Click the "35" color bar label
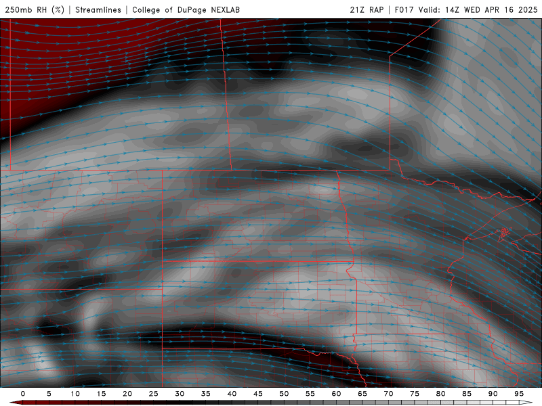Image resolution: width=542 pixels, height=406 pixels. (206, 394)
